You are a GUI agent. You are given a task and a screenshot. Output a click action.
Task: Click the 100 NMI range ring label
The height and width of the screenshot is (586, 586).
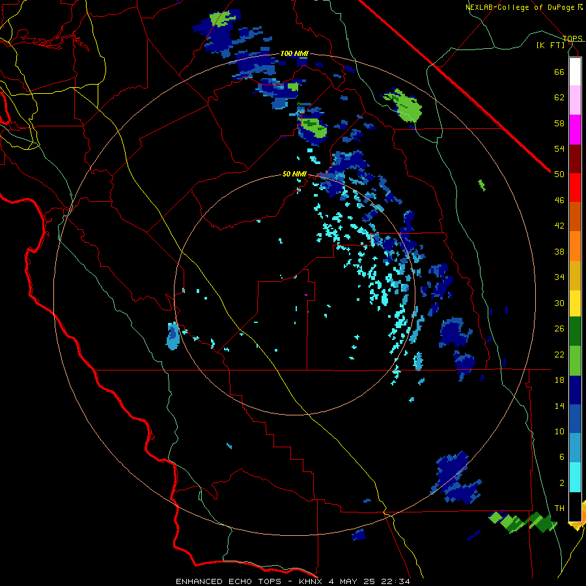click(x=294, y=54)
